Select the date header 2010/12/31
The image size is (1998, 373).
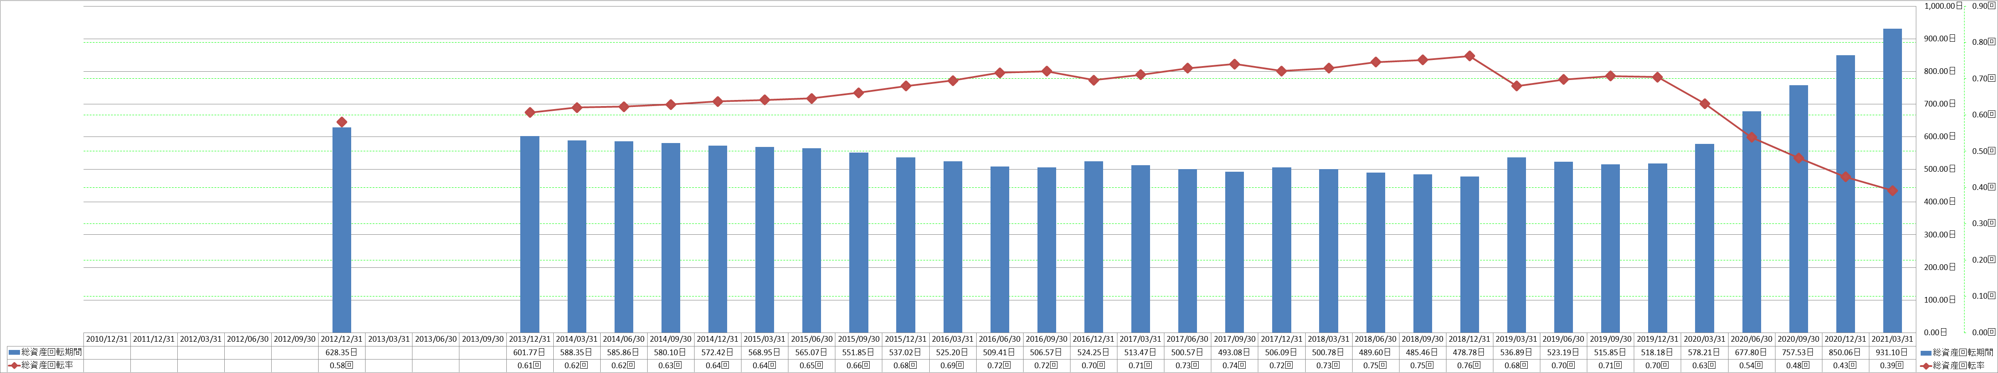coord(107,339)
